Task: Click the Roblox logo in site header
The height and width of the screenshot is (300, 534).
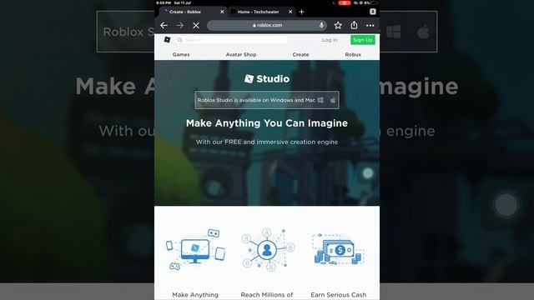Action: click(x=167, y=40)
